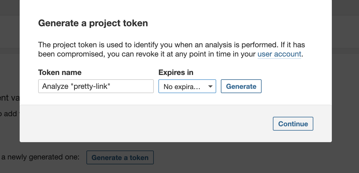This screenshot has width=359, height=173.
Task: Click the Expires in label
Action: [x=176, y=72]
